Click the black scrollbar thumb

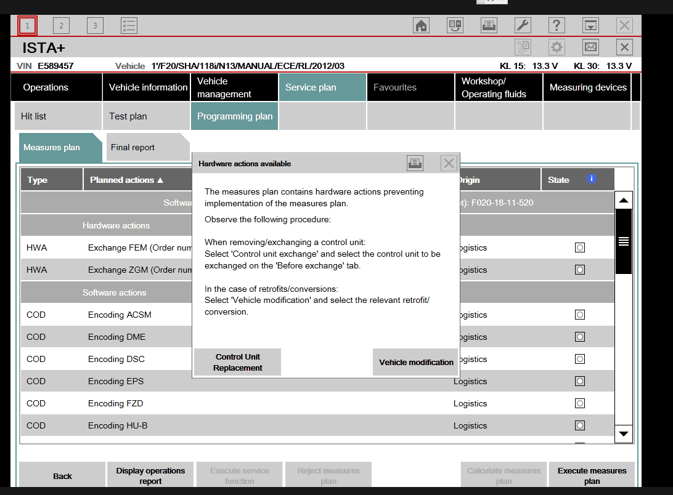coord(624,241)
